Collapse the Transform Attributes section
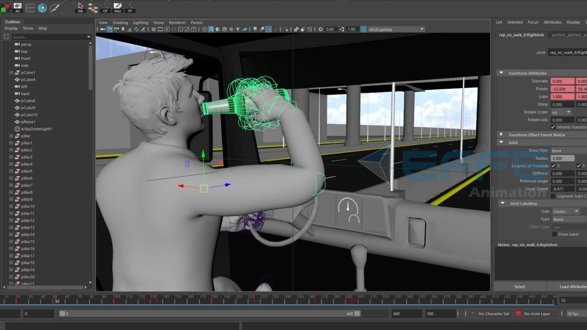 tap(501, 73)
